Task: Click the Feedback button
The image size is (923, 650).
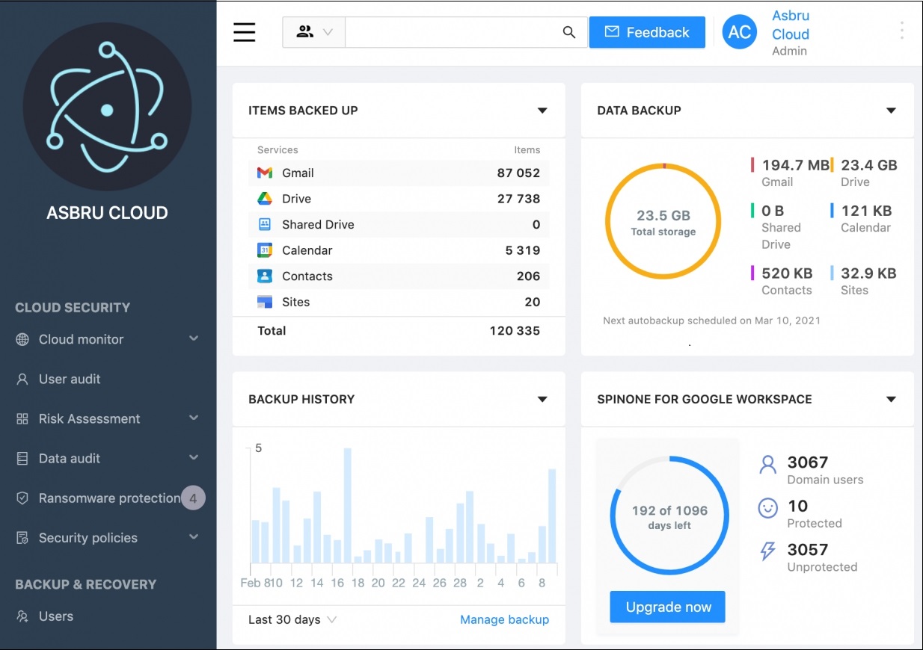Action: (647, 32)
